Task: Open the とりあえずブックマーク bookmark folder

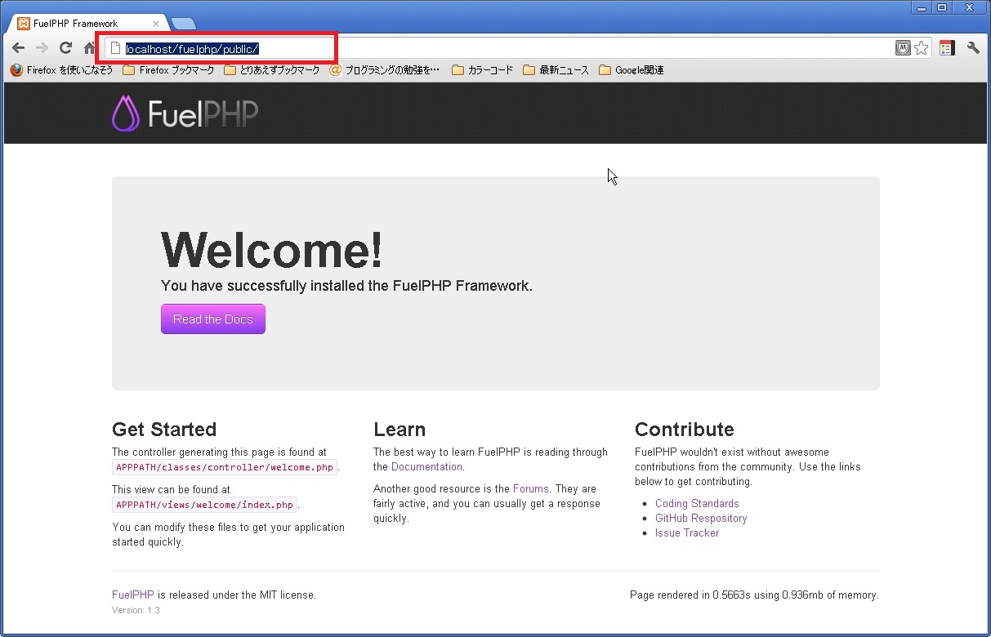Action: click(272, 70)
